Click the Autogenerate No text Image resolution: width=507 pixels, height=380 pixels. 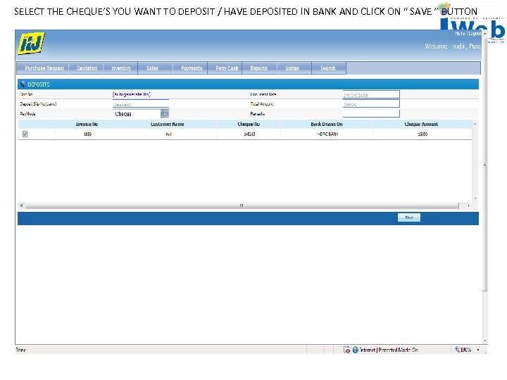[131, 94]
